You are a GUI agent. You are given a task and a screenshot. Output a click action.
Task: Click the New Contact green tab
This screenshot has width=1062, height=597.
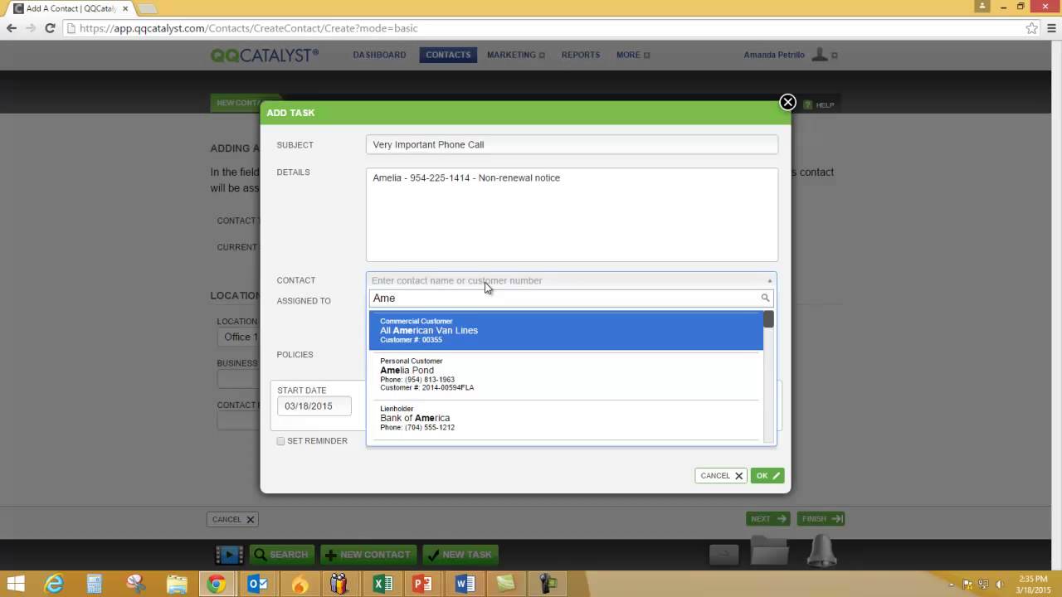[x=236, y=104]
